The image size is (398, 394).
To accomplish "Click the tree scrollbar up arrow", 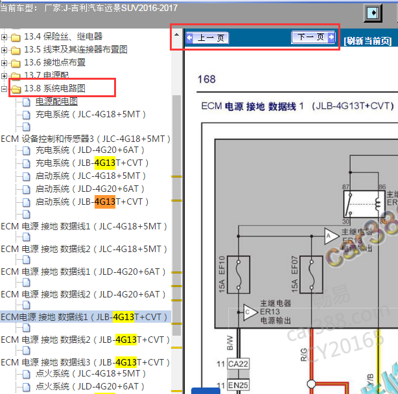I will 177,34.
